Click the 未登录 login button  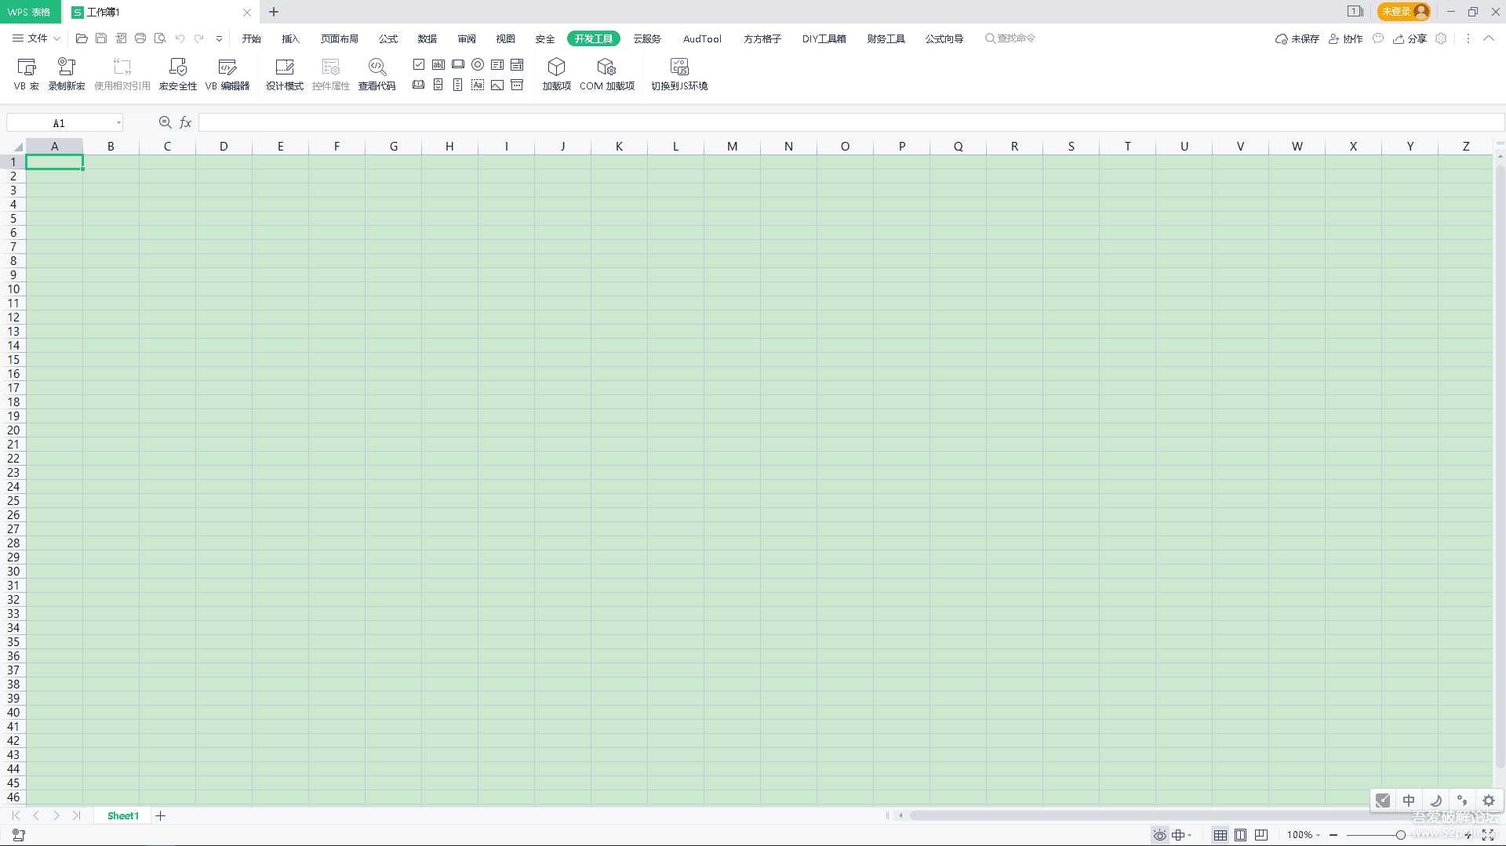pos(1403,12)
